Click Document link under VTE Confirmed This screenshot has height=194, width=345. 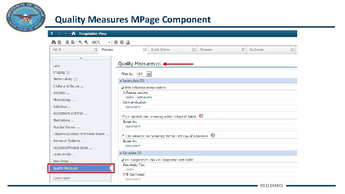tap(133, 179)
